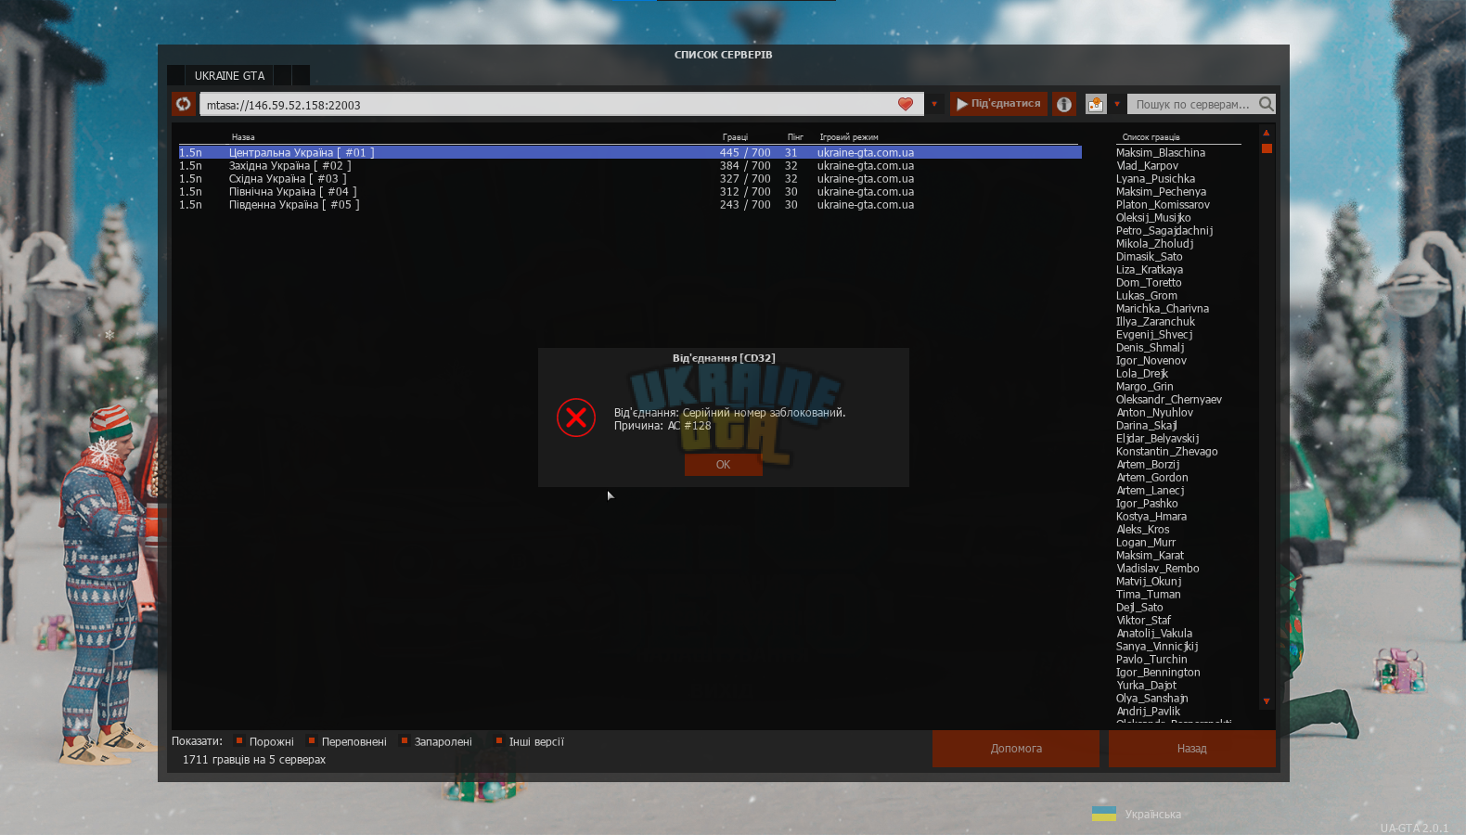Click the Назад back button
The width and height of the screenshot is (1466, 835).
point(1192,749)
